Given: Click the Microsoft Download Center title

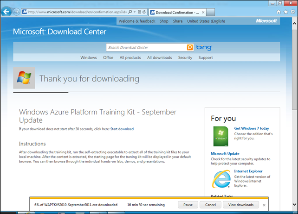Looking at the screenshot, I should point(59,31).
